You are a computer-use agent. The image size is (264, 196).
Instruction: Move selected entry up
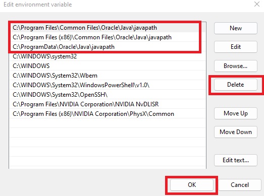click(236, 113)
